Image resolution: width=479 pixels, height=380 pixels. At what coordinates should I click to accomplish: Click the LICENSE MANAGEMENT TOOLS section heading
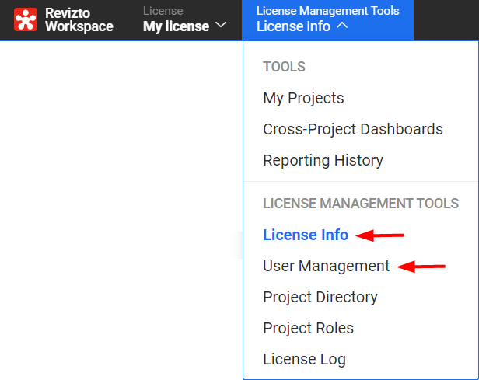[x=361, y=204]
